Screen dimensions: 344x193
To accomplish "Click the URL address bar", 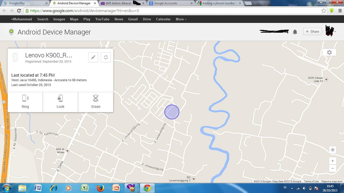I will (x=175, y=11).
